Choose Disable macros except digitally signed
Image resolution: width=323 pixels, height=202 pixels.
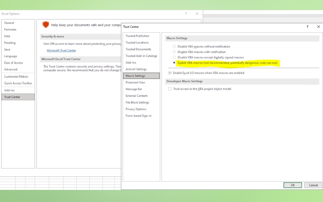[174, 57]
